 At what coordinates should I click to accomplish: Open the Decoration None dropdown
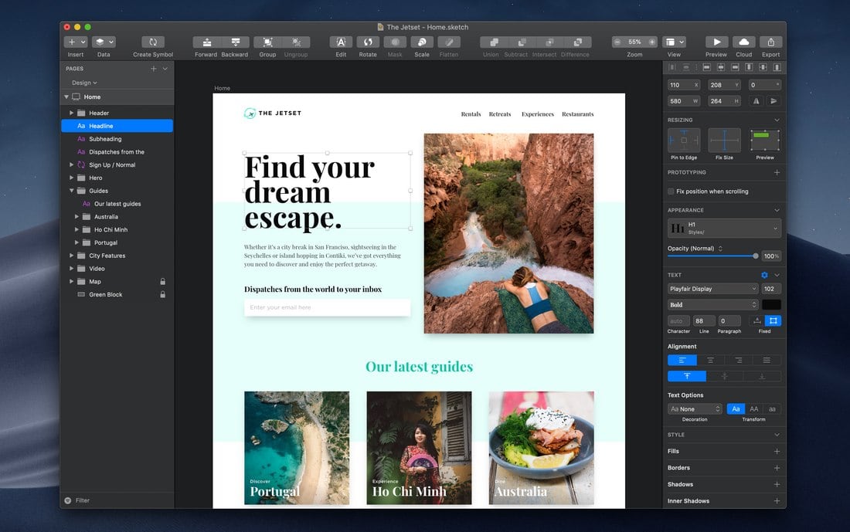tap(695, 409)
